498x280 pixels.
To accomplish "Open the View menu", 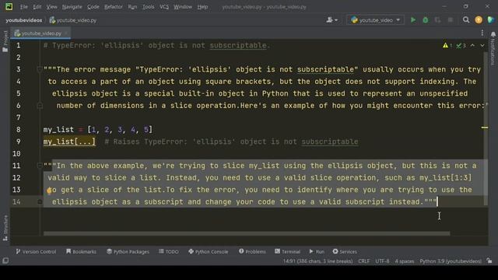I will click(x=51, y=7).
